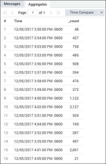Screen dimensions: 106x164
Task: Select row with count 2,127
Action: pyautogui.click(x=43, y=107)
